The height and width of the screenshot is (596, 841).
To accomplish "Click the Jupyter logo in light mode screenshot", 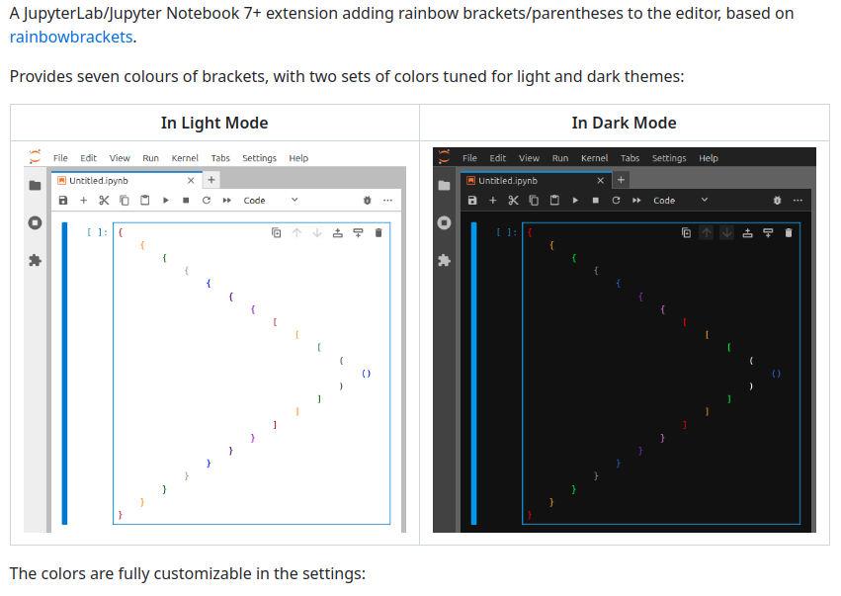I will pyautogui.click(x=35, y=156).
